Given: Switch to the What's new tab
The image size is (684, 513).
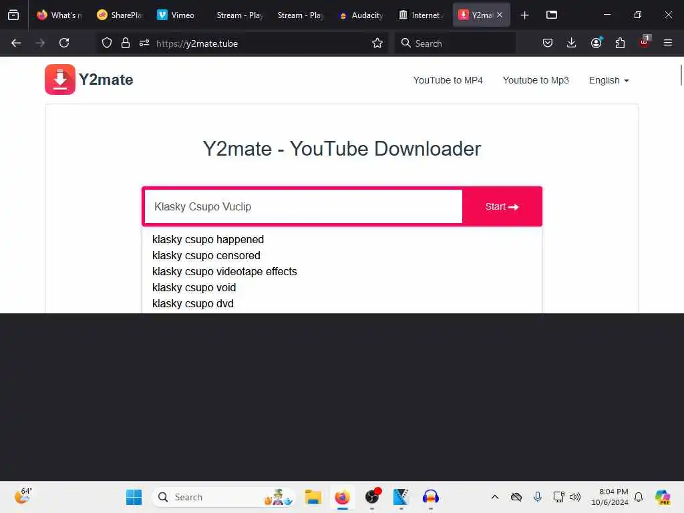Looking at the screenshot, I should [59, 15].
